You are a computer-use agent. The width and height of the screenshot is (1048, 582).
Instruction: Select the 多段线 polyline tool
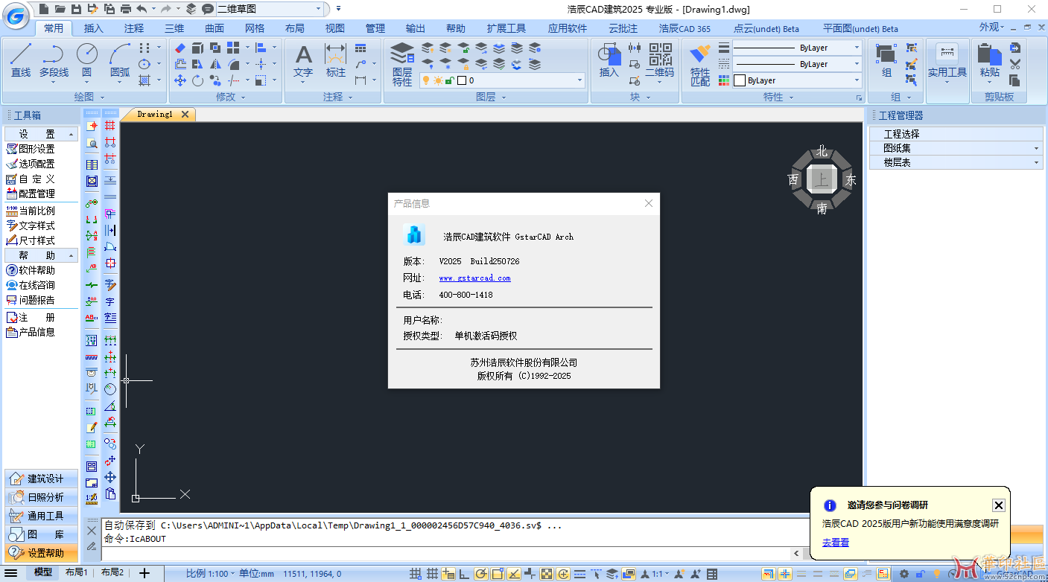pos(54,61)
